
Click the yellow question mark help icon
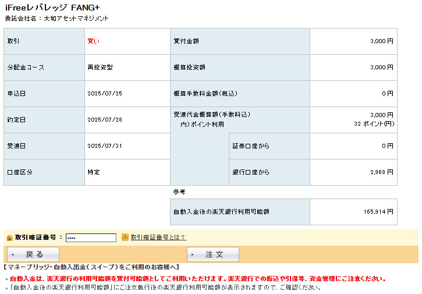(125, 238)
